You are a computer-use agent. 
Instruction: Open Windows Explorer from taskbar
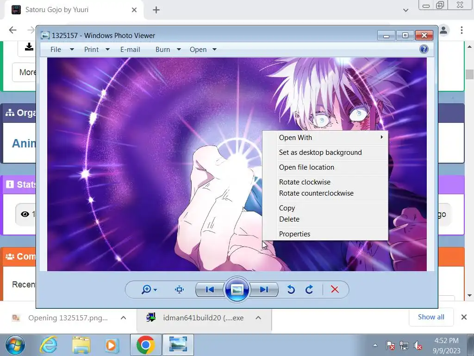(81, 345)
